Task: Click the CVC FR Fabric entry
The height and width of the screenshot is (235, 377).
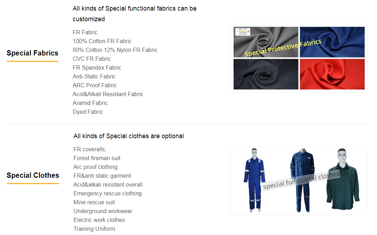Action: coord(92,59)
